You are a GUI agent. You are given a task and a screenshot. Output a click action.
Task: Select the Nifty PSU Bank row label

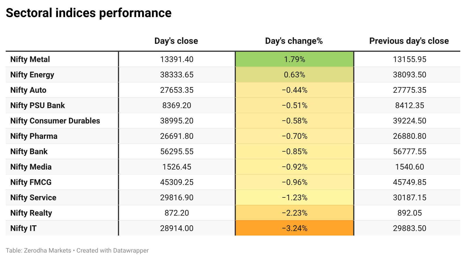[x=38, y=105]
